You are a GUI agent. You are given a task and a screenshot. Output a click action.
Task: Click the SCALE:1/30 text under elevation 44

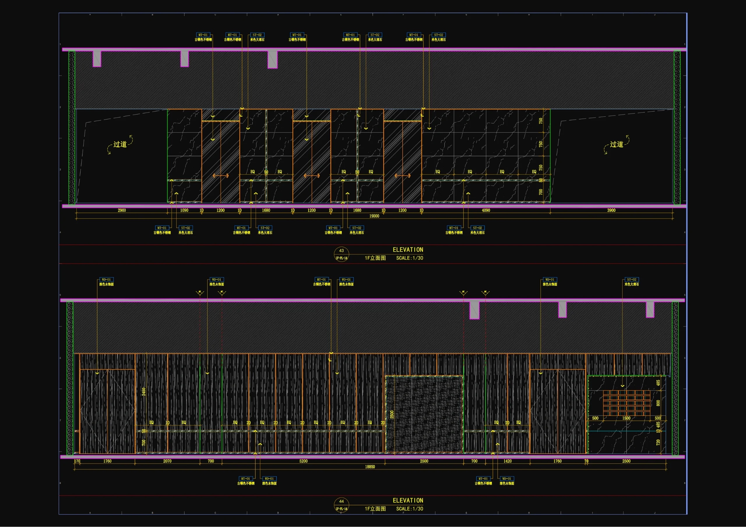(409, 509)
